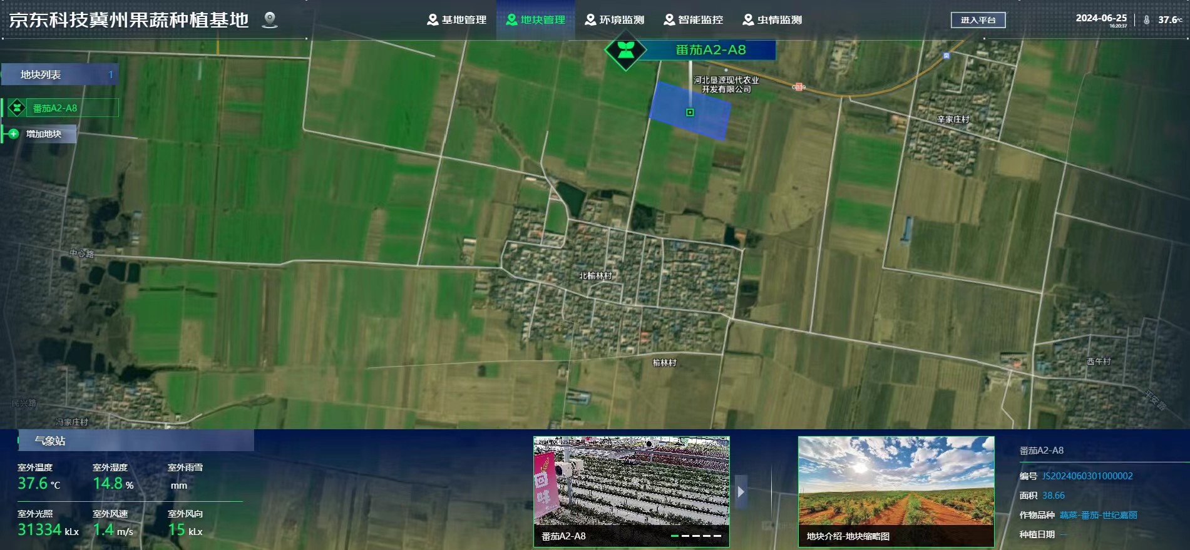Click the thermometer icon in the top bar
Viewport: 1190px width, 550px height.
(1147, 20)
